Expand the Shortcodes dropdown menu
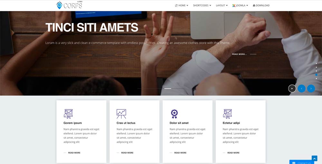The height and width of the screenshot is (164, 322). pos(202,5)
